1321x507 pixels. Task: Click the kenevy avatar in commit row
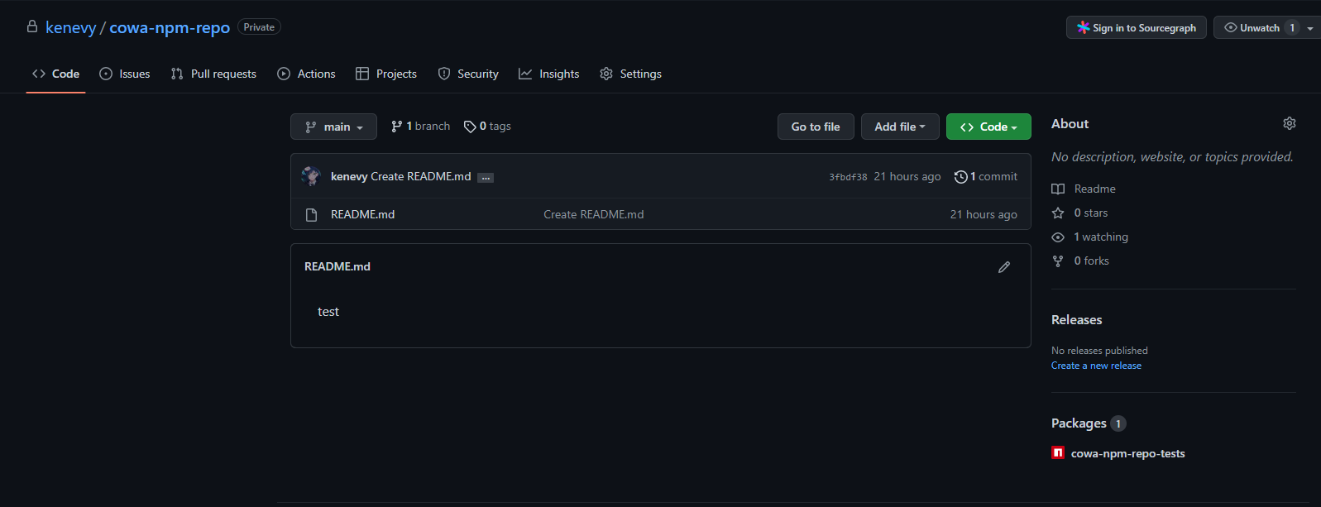click(x=311, y=176)
